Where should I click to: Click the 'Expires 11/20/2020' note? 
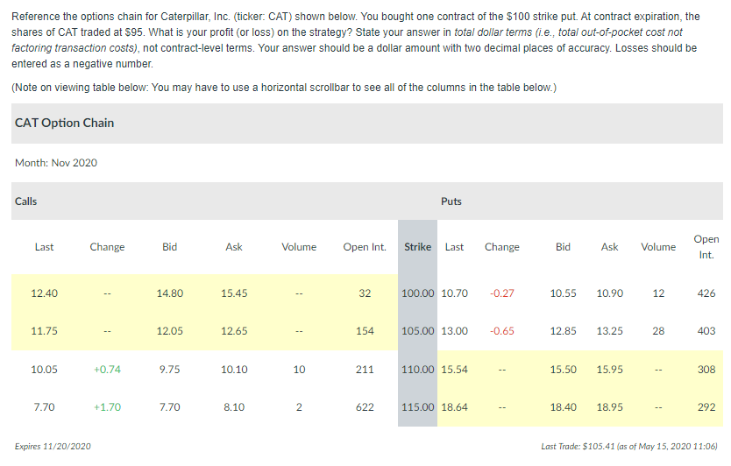pos(53,447)
